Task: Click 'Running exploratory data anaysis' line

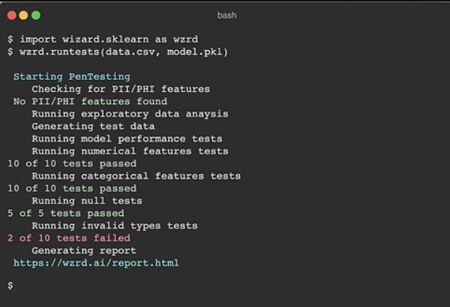Action: (x=130, y=114)
